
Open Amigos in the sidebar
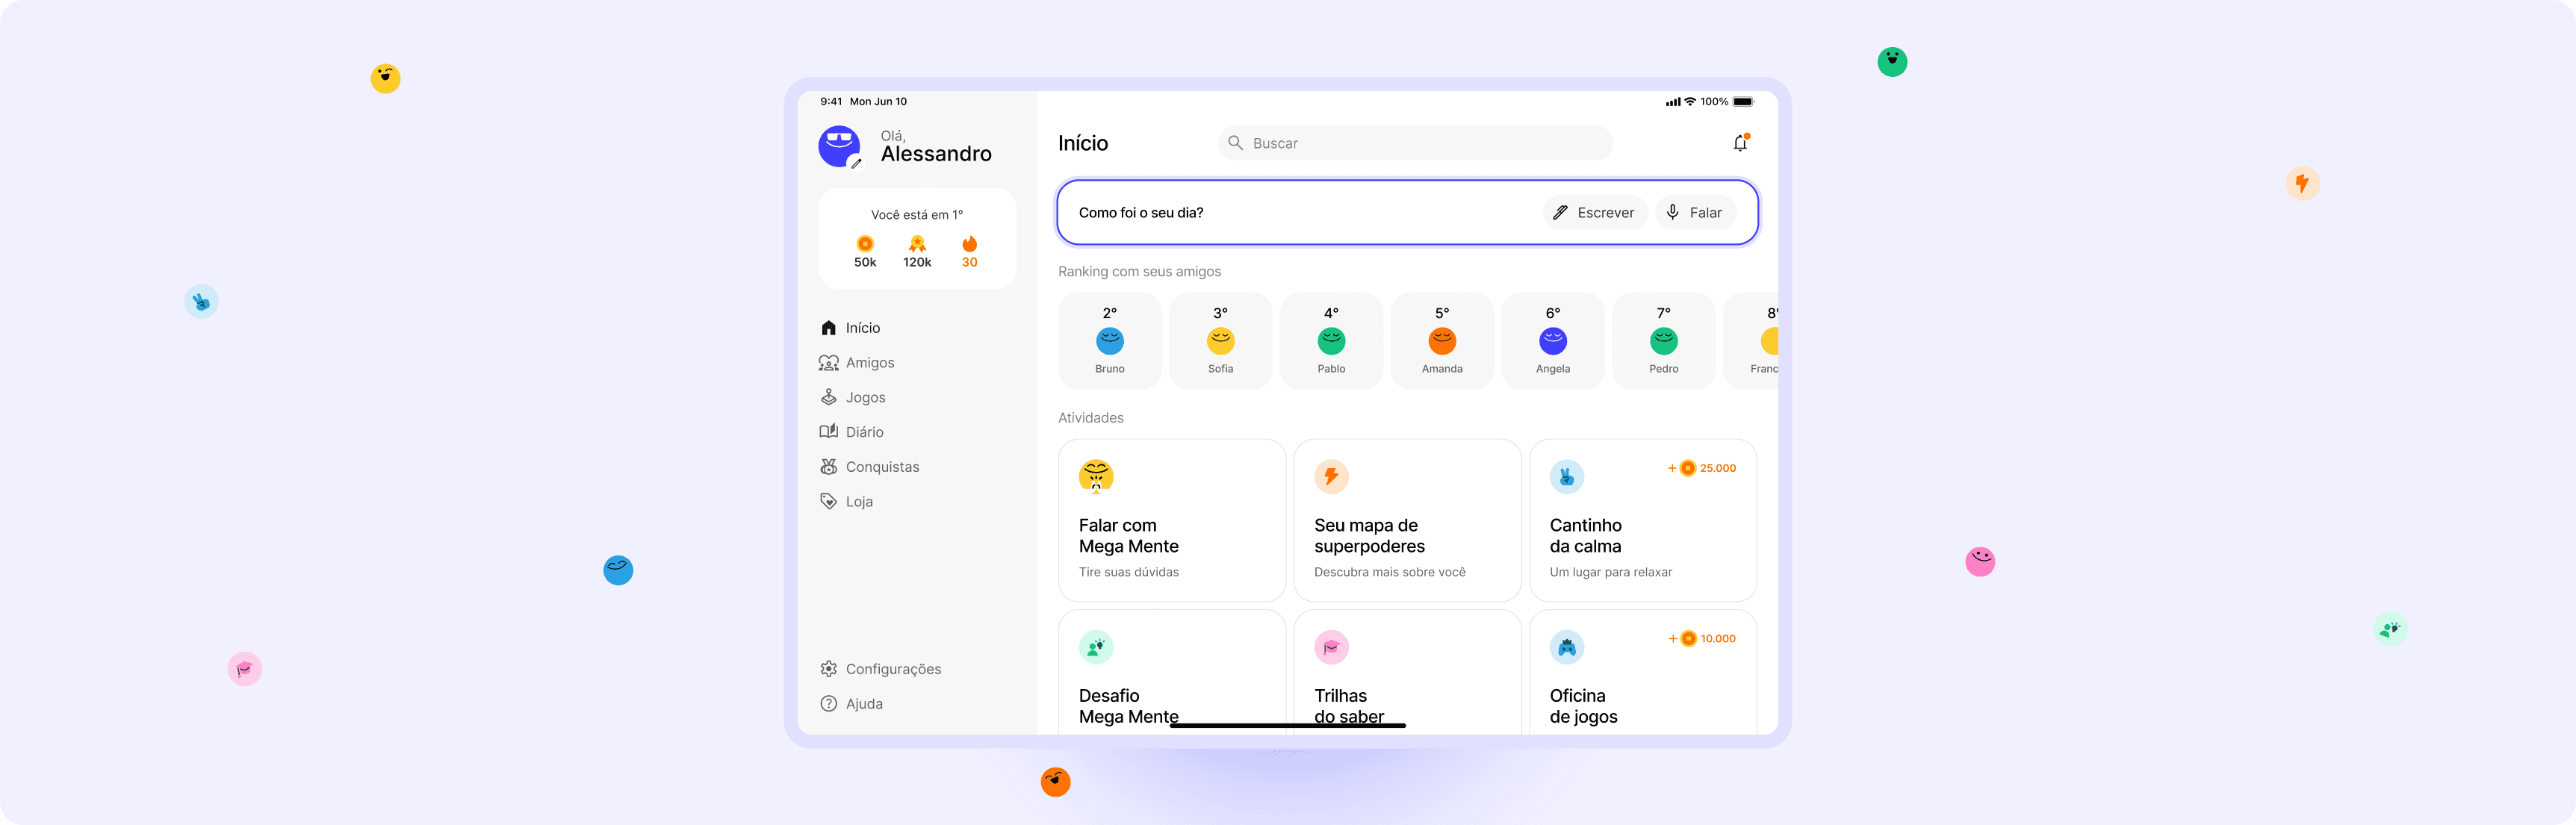[x=869, y=363]
